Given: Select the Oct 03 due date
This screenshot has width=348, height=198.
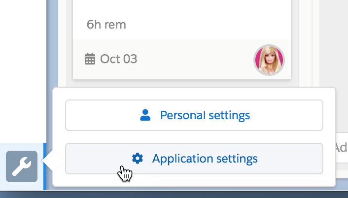Looking at the screenshot, I should tap(118, 59).
